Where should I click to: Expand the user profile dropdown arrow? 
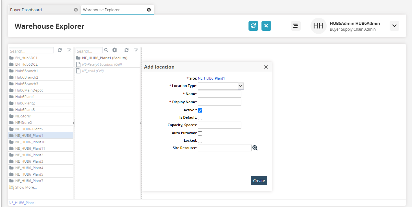click(394, 26)
